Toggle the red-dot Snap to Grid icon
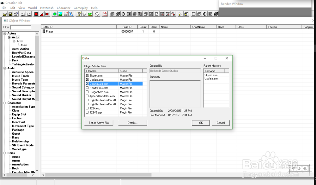 point(36,14)
